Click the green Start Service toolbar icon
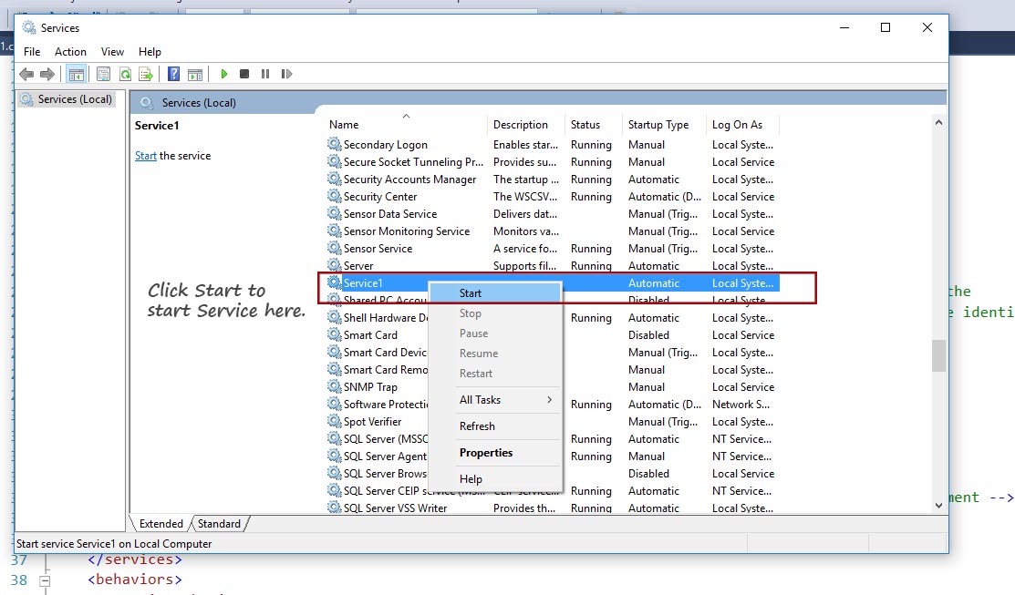1015x595 pixels. 224,75
